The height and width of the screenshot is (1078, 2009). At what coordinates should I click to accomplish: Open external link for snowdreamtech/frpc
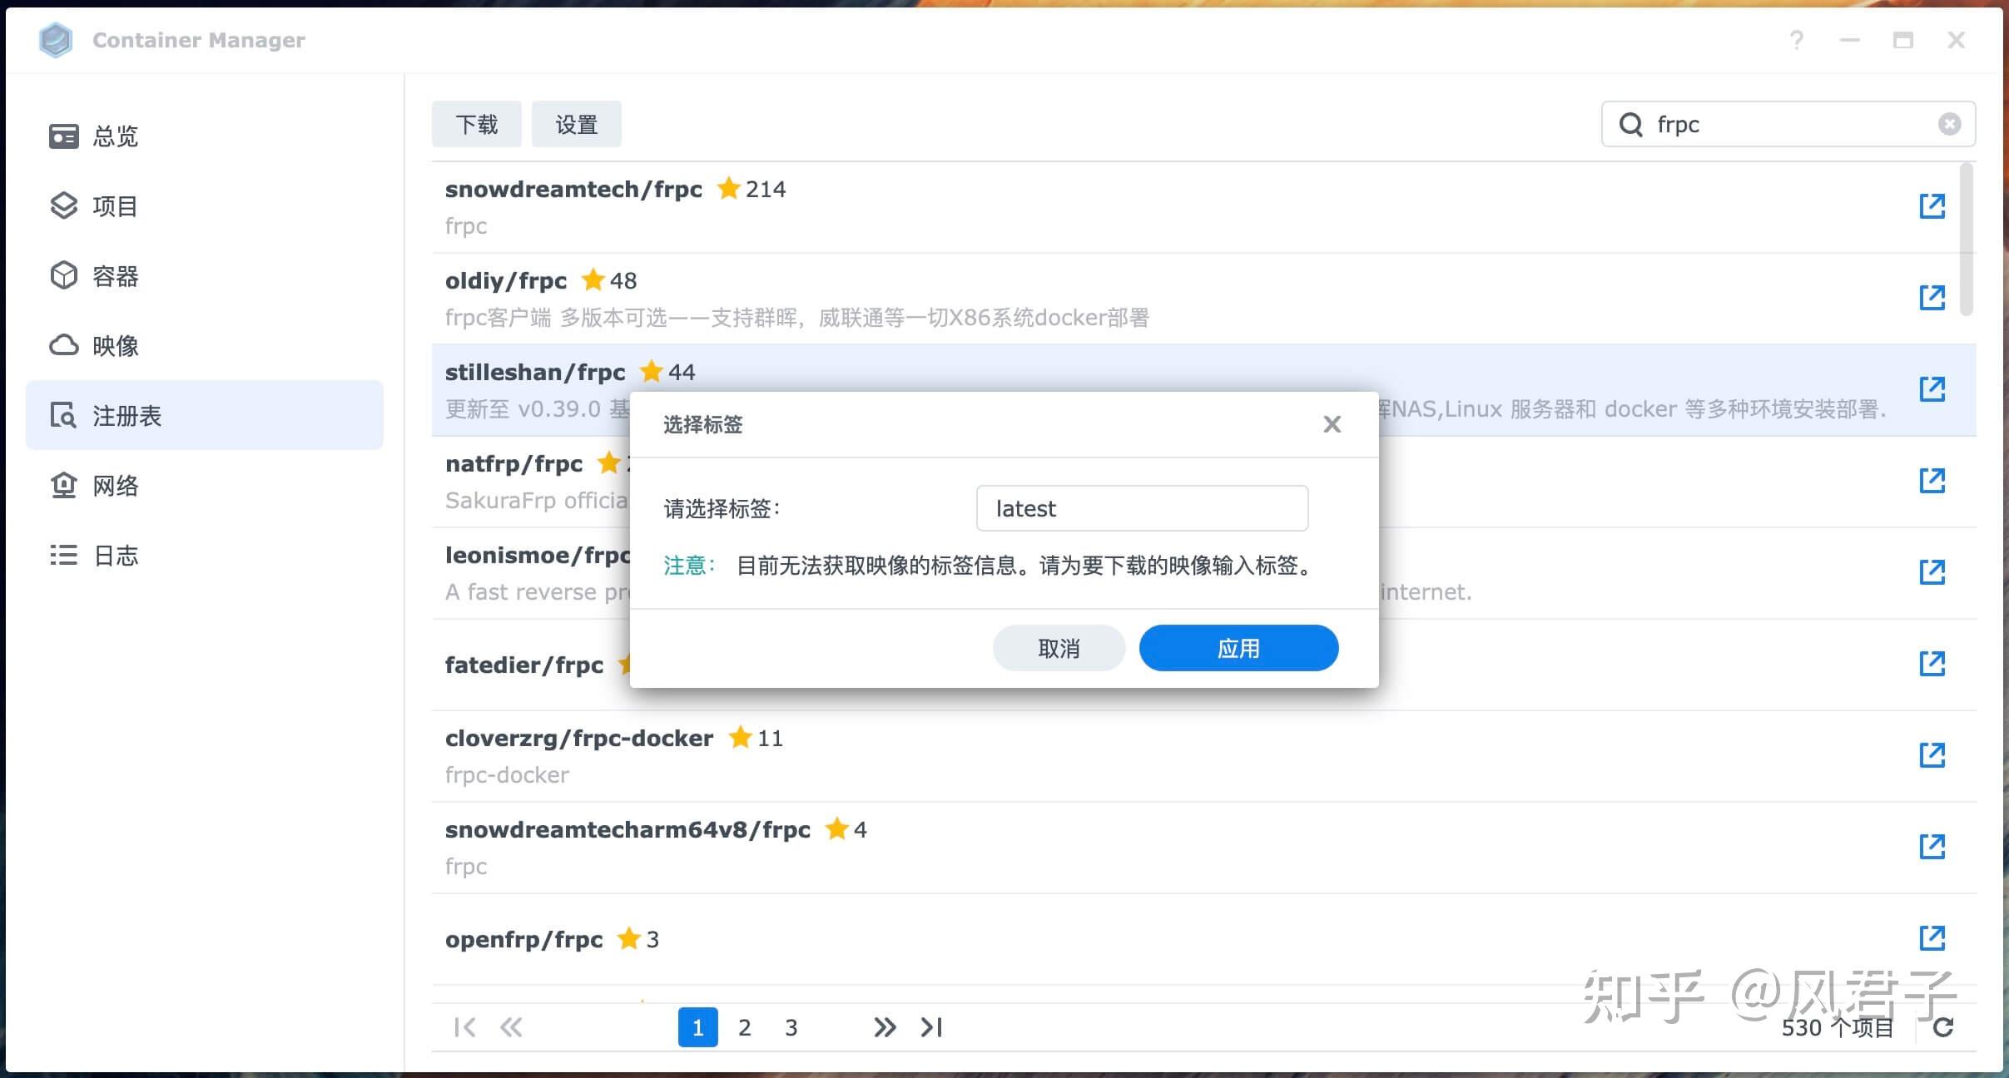(1932, 205)
